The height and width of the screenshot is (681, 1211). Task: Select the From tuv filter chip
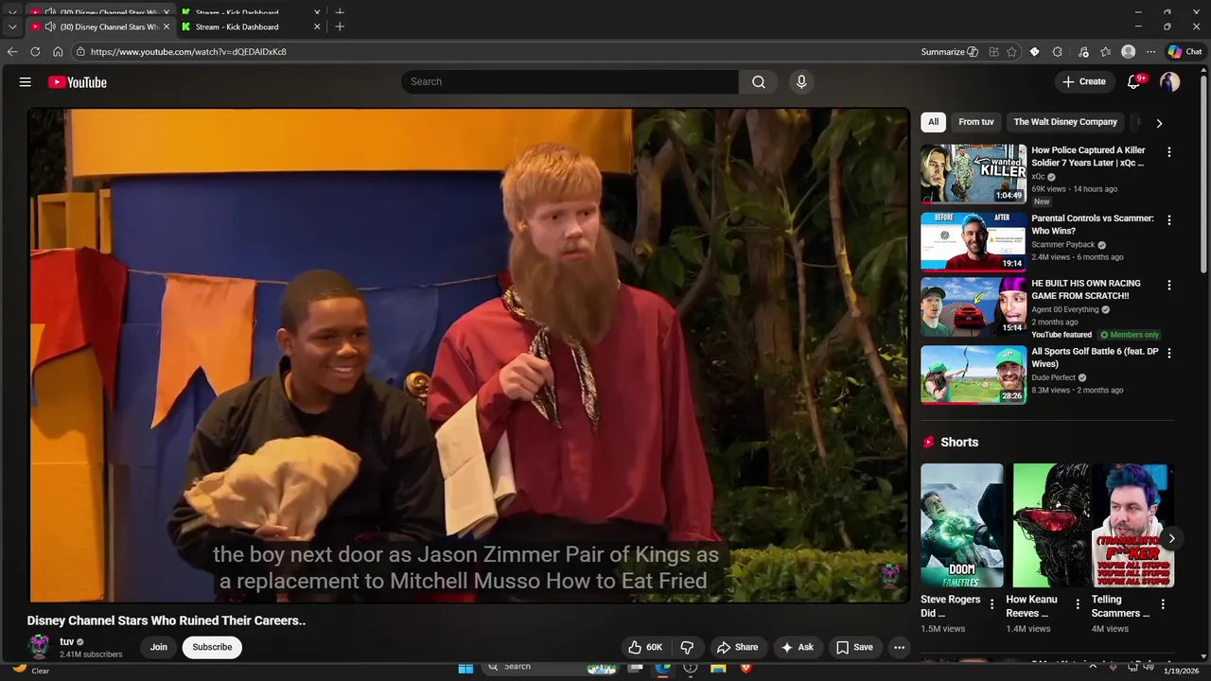(x=975, y=122)
